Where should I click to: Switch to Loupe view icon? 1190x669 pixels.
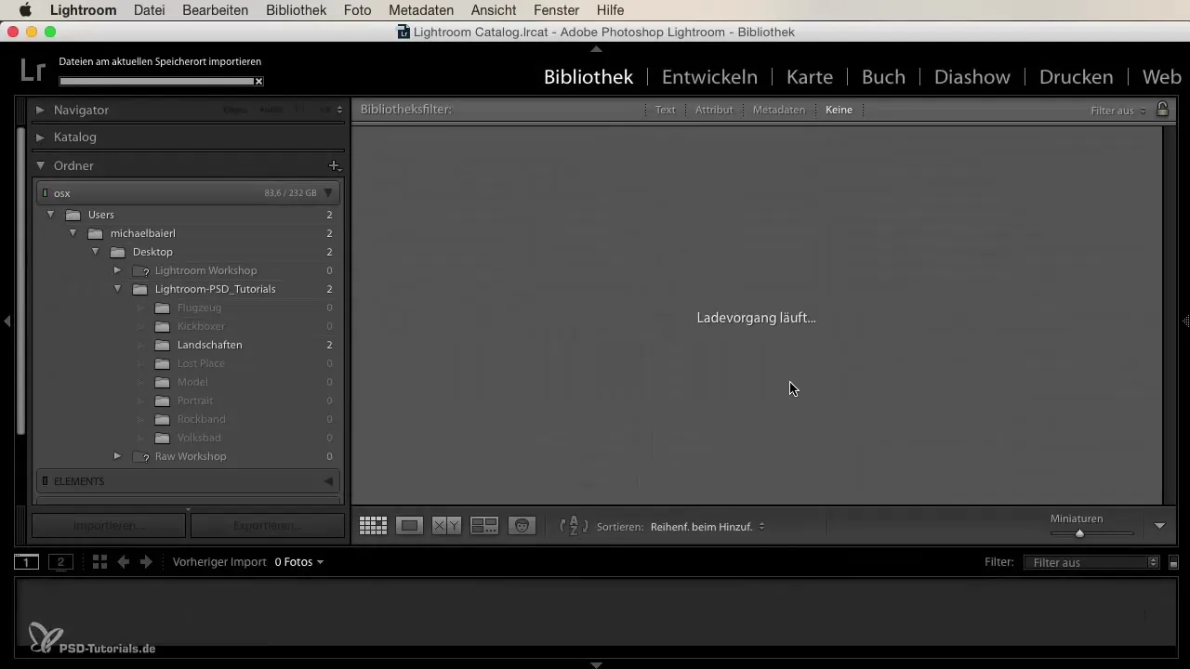(409, 526)
